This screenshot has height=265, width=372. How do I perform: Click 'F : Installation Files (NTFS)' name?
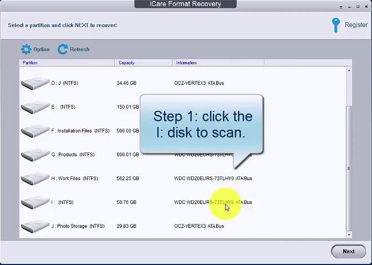click(x=80, y=131)
